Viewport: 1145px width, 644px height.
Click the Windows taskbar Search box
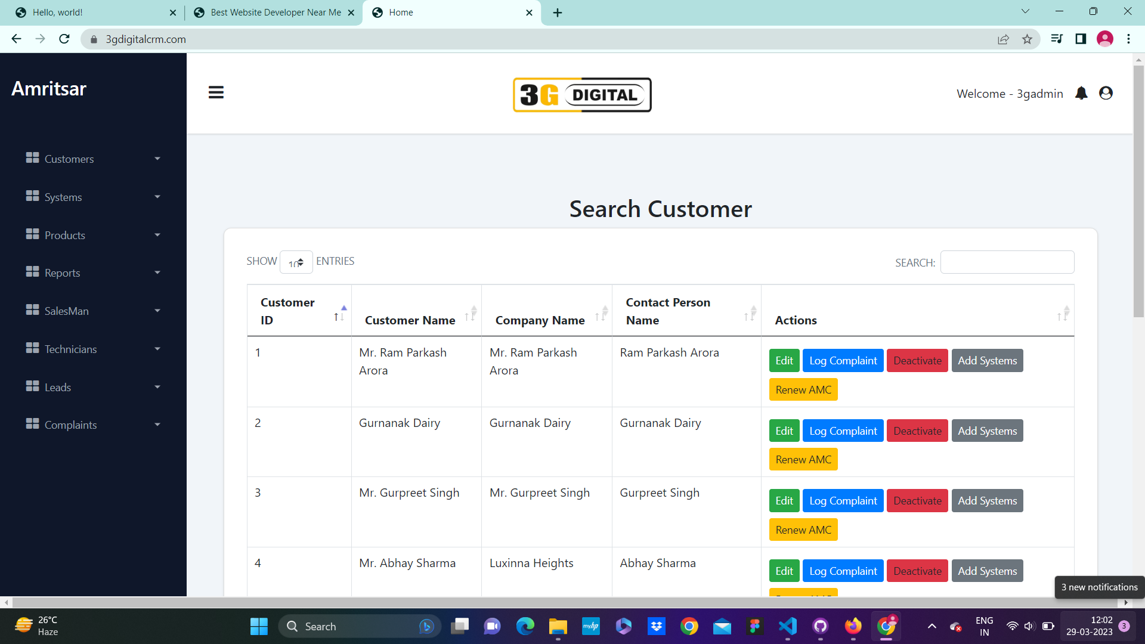click(360, 626)
